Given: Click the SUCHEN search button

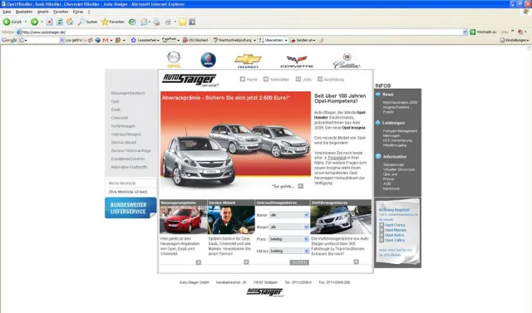Looking at the screenshot, I should 299,262.
